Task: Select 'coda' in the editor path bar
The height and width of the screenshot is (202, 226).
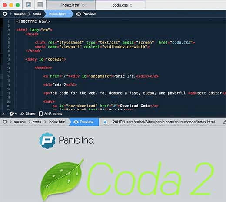Action: tap(37, 14)
